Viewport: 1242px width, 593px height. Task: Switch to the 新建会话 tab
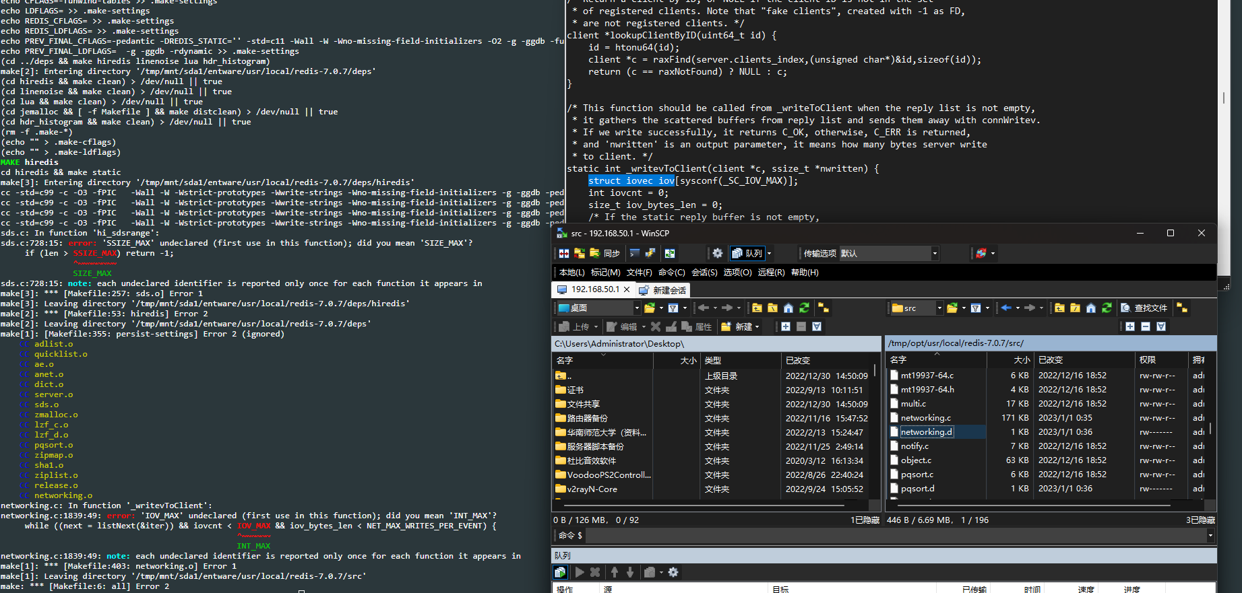pos(662,290)
